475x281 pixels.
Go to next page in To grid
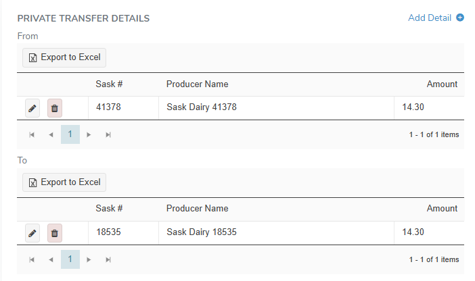(x=89, y=259)
